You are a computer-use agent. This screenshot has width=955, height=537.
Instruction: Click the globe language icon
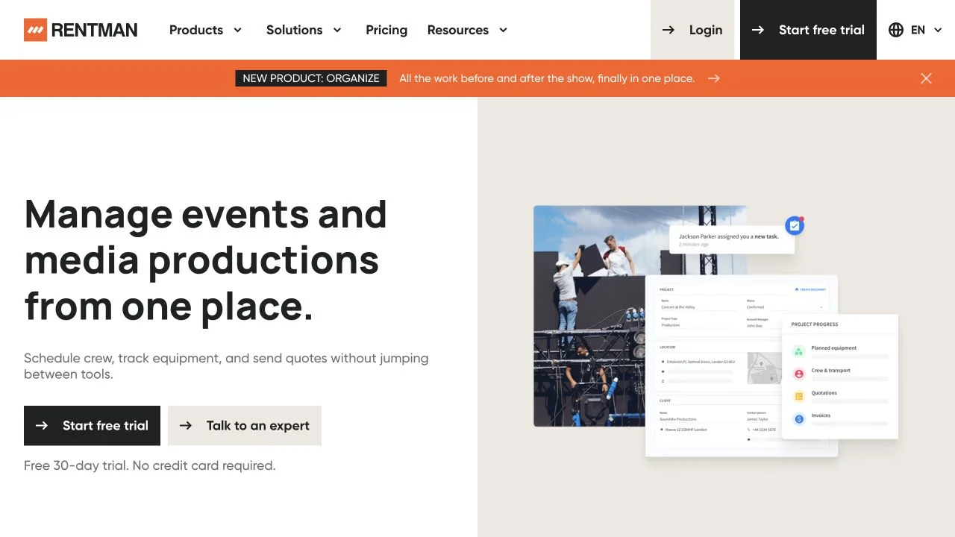tap(896, 30)
